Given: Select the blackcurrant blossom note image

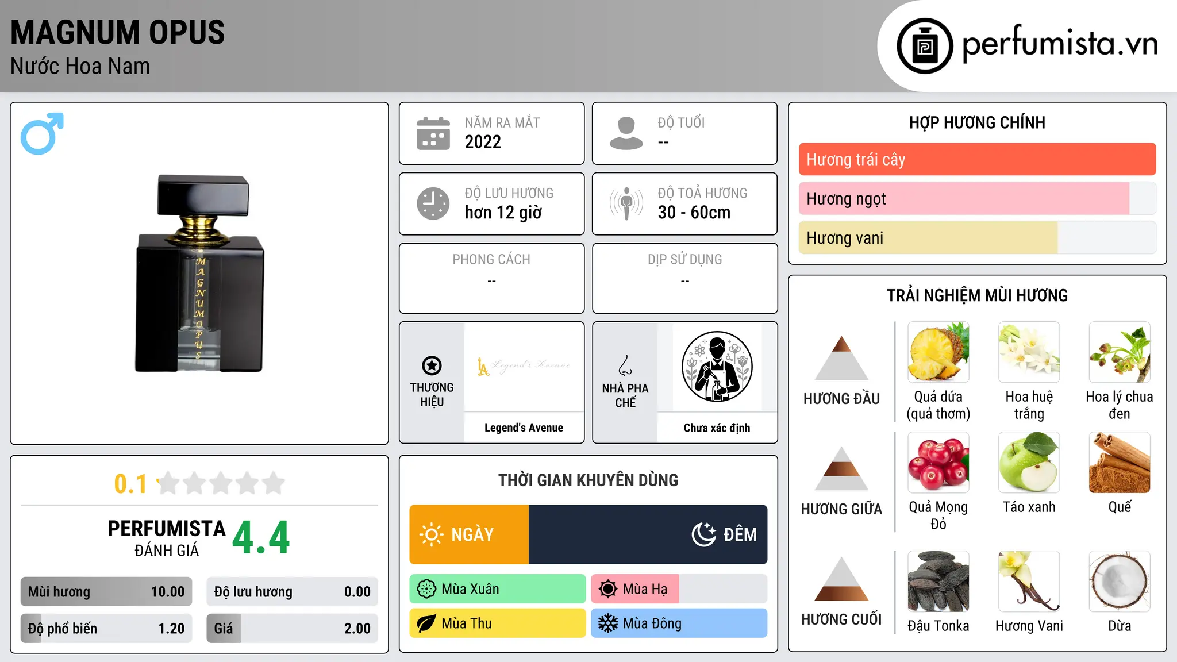Looking at the screenshot, I should tap(1120, 352).
